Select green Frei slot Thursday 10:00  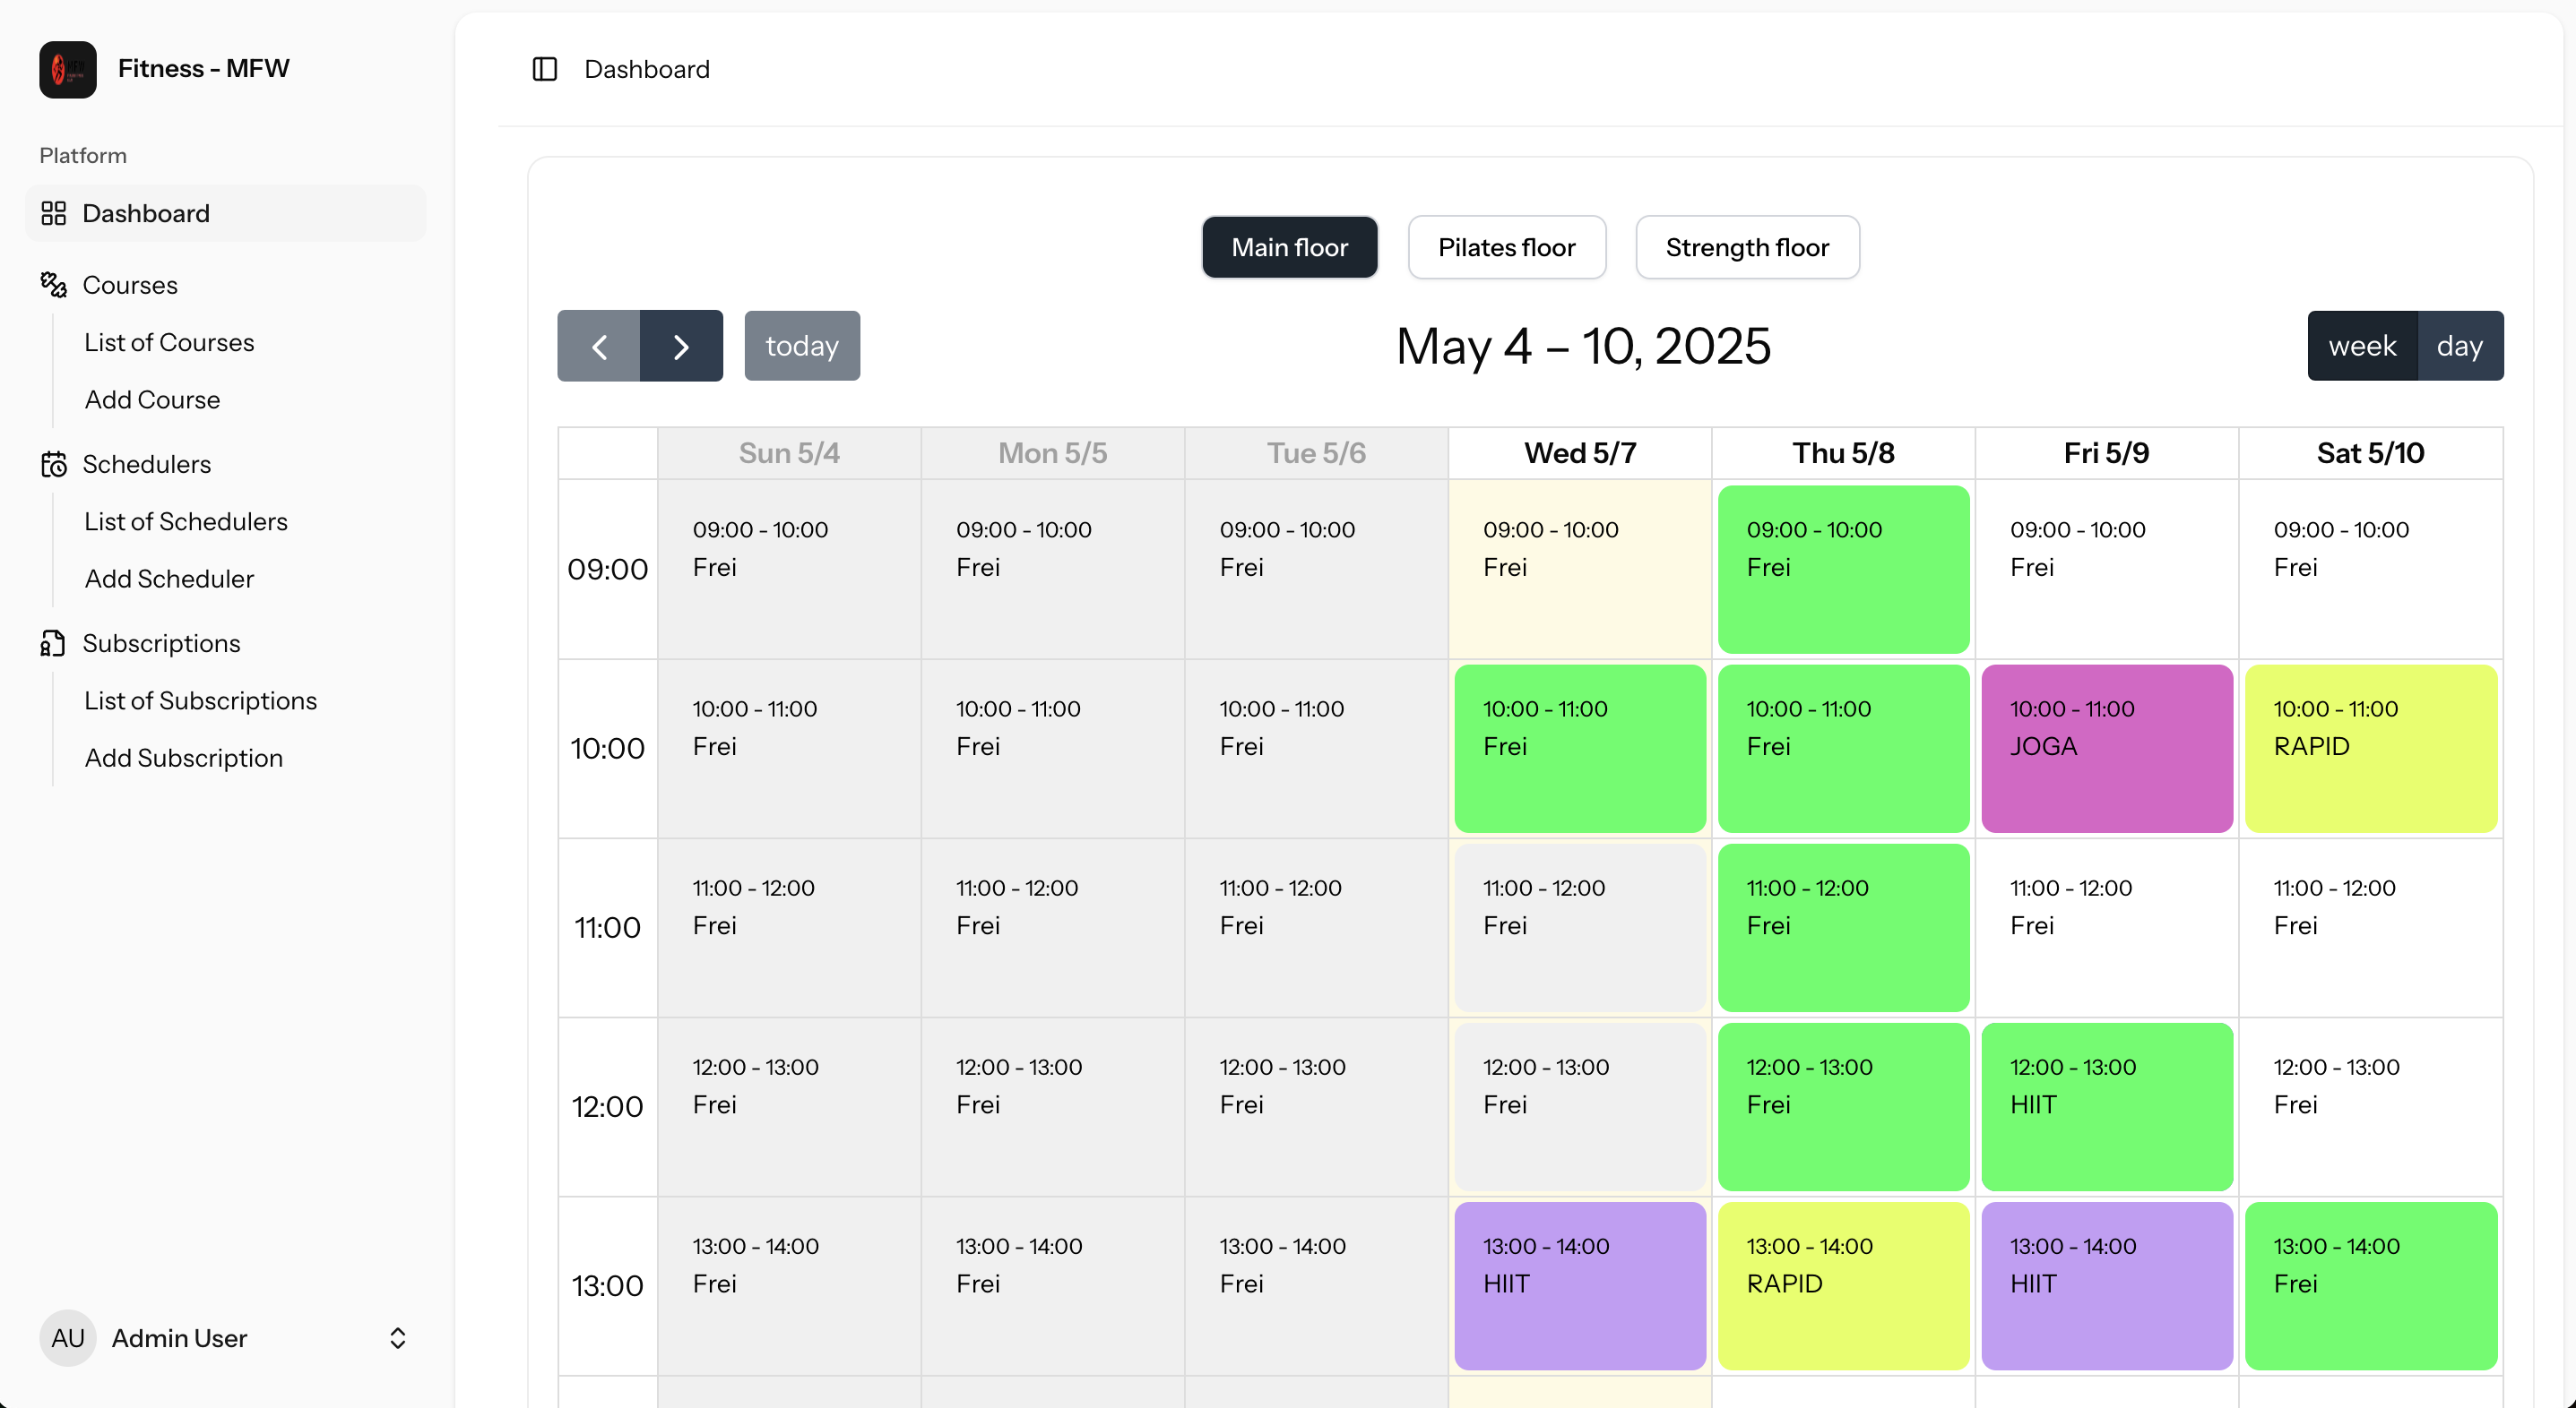[x=1843, y=749]
